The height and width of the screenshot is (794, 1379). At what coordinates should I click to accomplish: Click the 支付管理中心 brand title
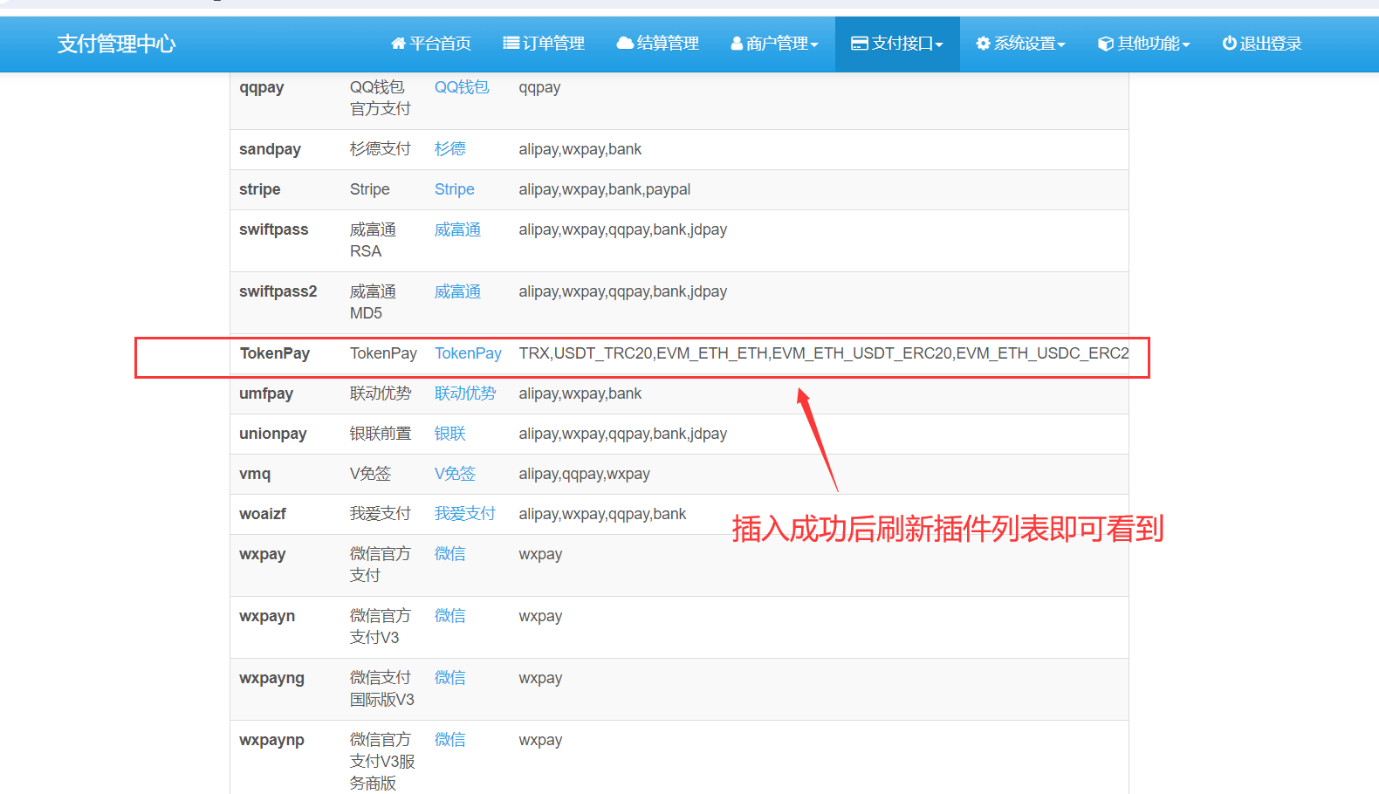click(x=116, y=44)
